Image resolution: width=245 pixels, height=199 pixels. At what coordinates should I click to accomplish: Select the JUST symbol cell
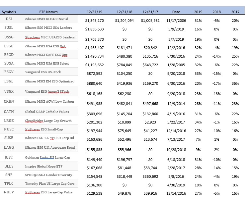9,157
